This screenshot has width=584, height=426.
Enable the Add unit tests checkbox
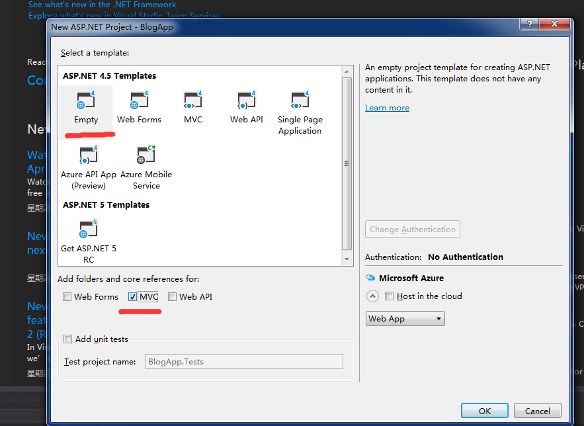(x=67, y=339)
